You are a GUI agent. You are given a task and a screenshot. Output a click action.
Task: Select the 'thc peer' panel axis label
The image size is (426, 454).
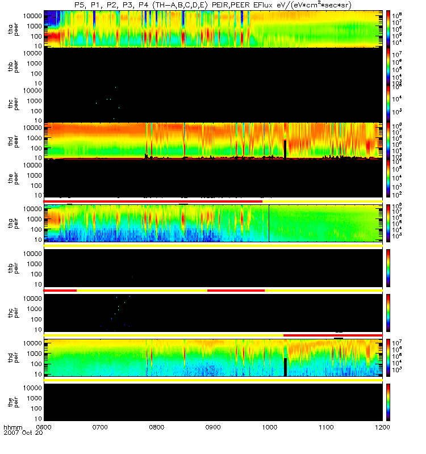[13, 104]
